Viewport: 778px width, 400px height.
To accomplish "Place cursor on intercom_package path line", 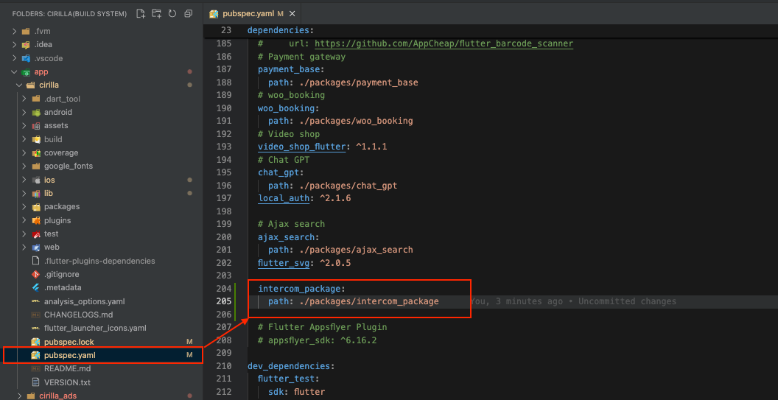I will pyautogui.click(x=353, y=301).
